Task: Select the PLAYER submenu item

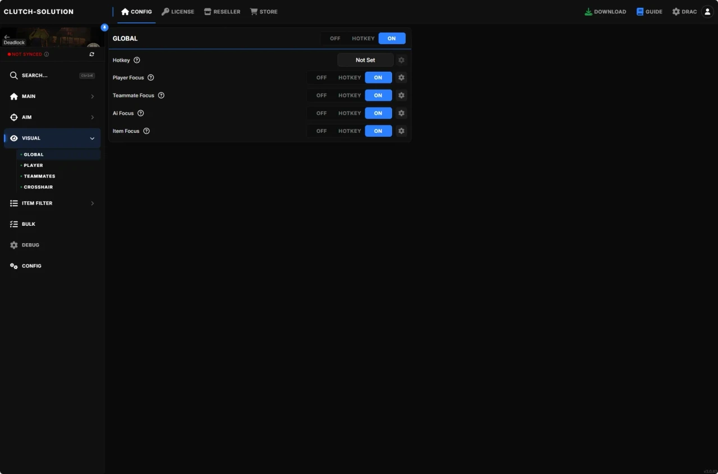Action: [x=58, y=165]
